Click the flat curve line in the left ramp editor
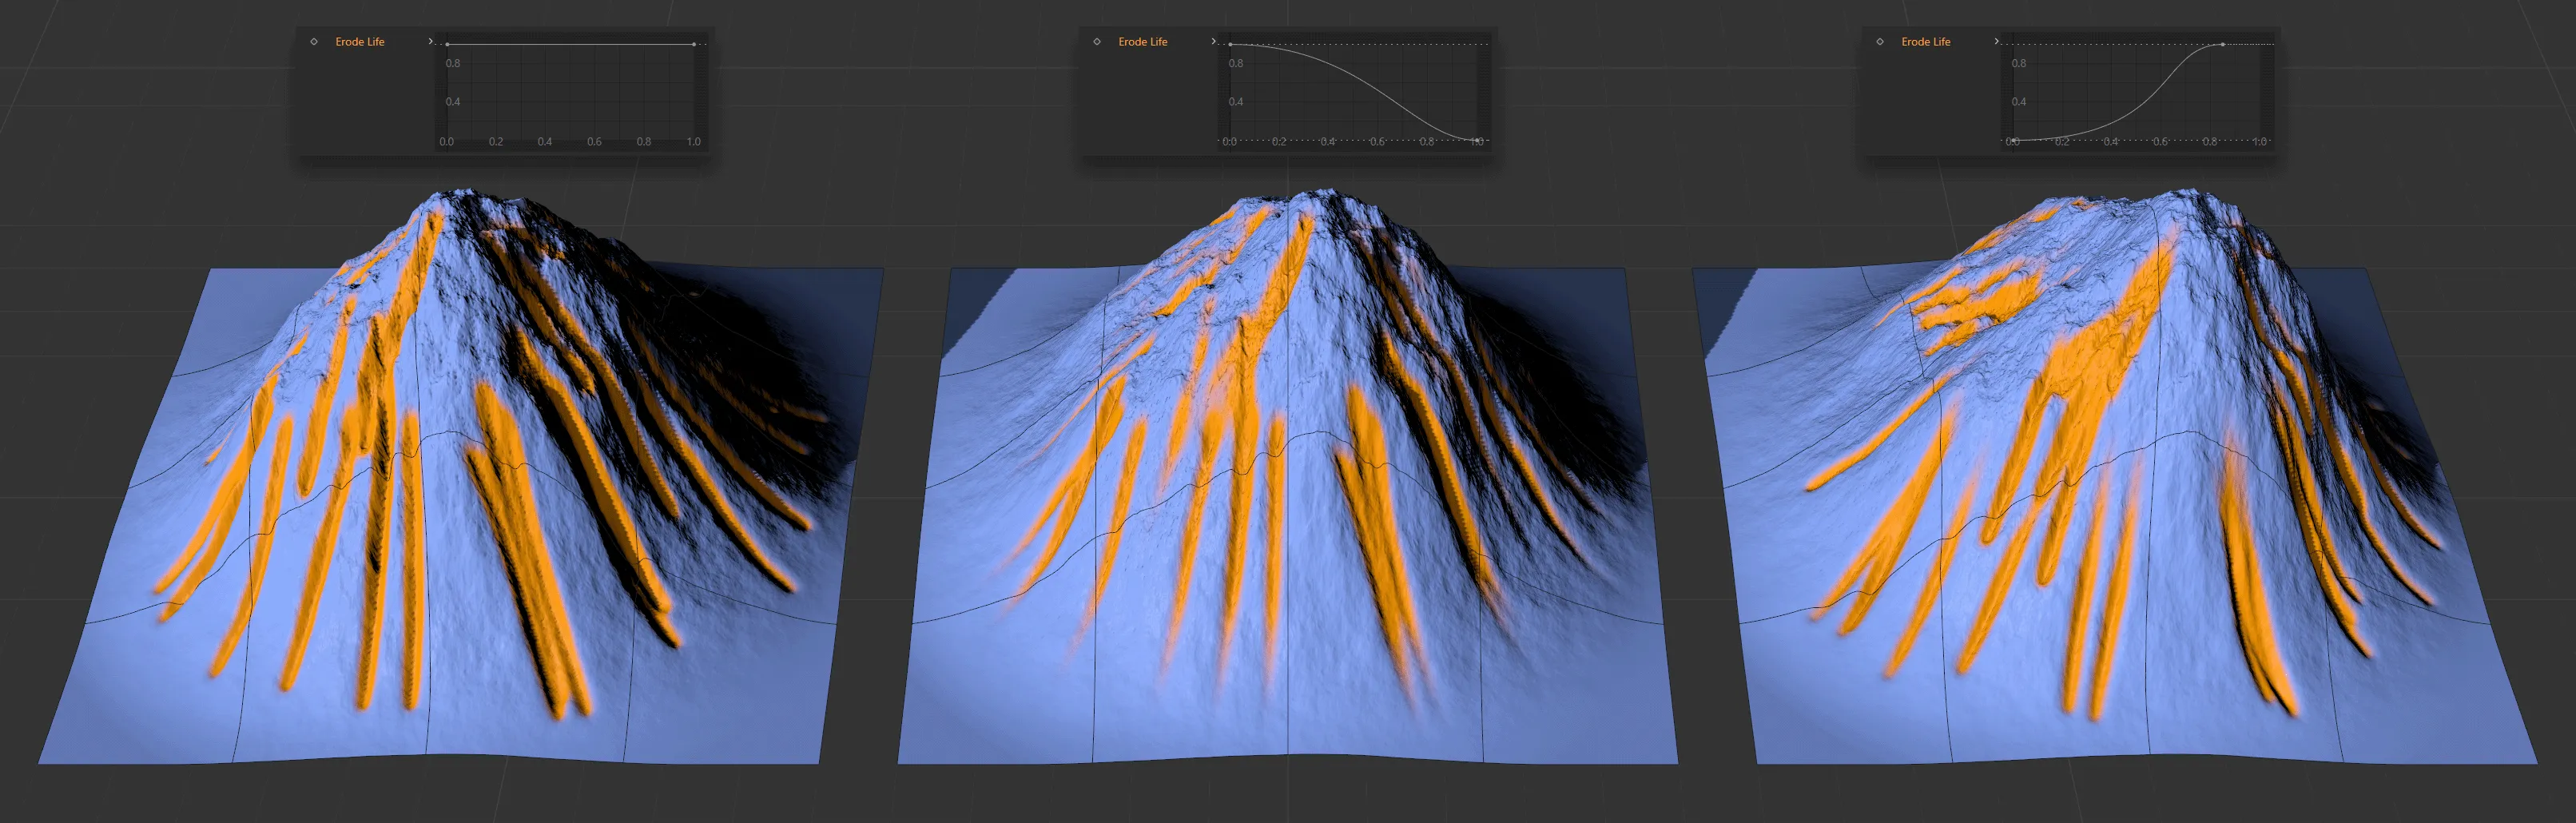 pyautogui.click(x=570, y=44)
